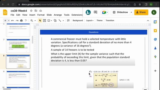
Task: Click the browser address bar URL
Action: [x=76, y=4]
